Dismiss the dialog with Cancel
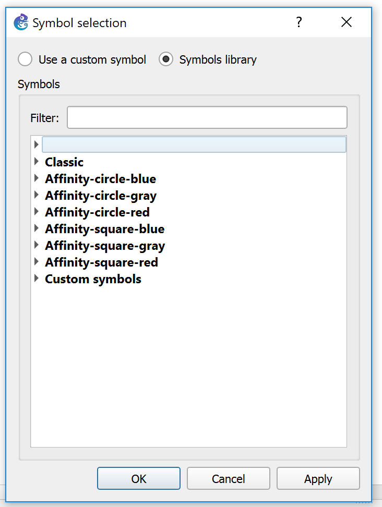Screen dimensions: 382x507 coord(228,478)
